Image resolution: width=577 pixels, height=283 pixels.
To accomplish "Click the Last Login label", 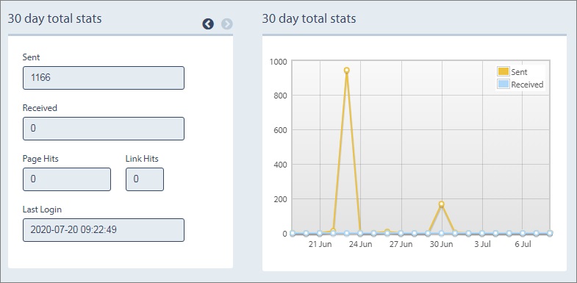I will pos(42,209).
